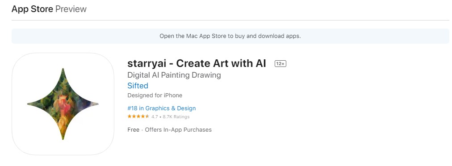Open #18 in Graphics & Design chart
The width and height of the screenshot is (452, 166).
pyautogui.click(x=161, y=108)
